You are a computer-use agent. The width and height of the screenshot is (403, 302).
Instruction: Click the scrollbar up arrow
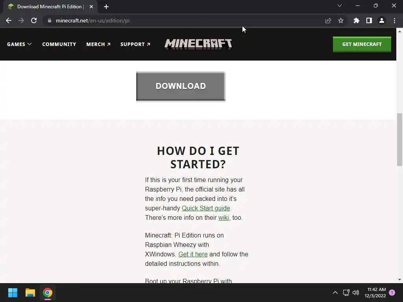tap(399, 31)
